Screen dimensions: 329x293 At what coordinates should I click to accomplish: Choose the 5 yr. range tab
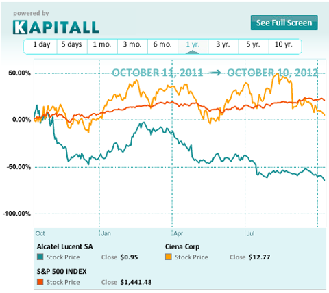tap(254, 47)
